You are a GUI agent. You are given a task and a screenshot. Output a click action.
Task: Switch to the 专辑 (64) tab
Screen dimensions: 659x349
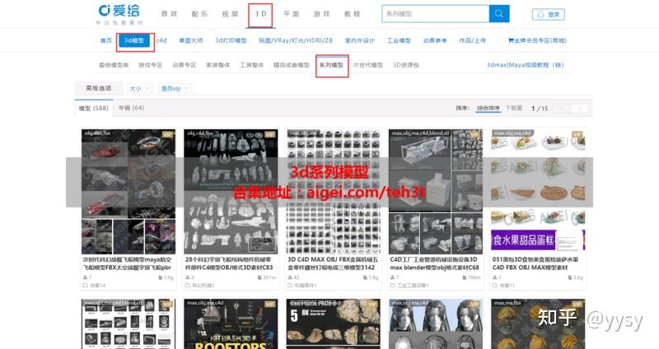[x=131, y=108]
